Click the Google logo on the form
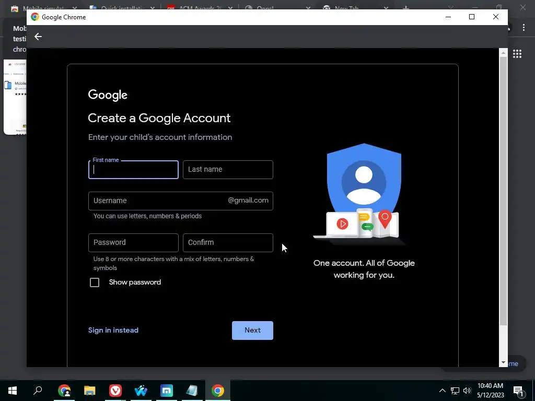535x401 pixels. (108, 95)
